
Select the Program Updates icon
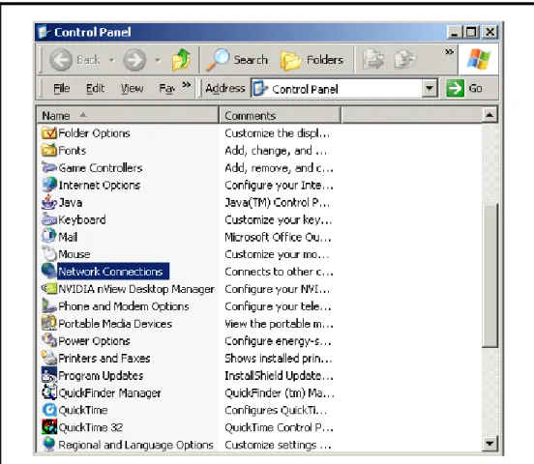(x=49, y=375)
